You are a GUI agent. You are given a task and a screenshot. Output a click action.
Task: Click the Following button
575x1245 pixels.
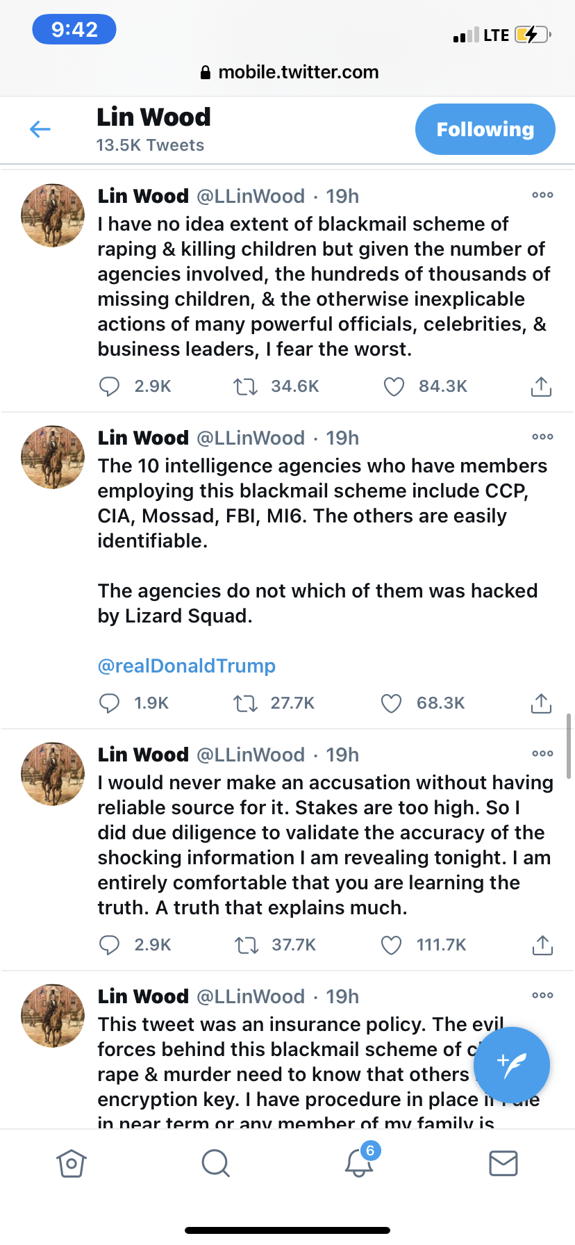click(485, 129)
